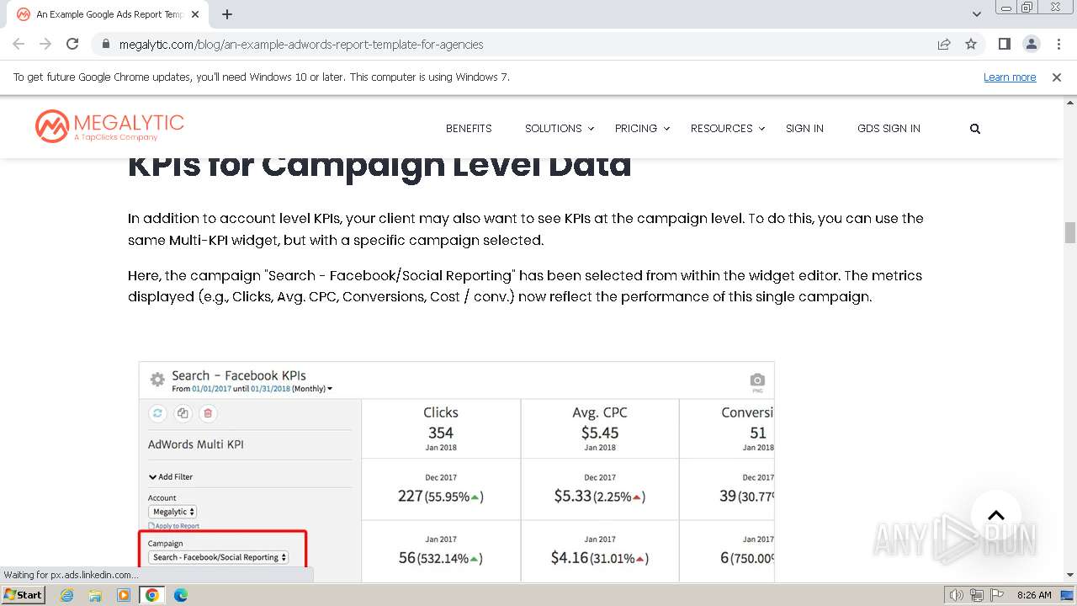Reload the page

72,44
